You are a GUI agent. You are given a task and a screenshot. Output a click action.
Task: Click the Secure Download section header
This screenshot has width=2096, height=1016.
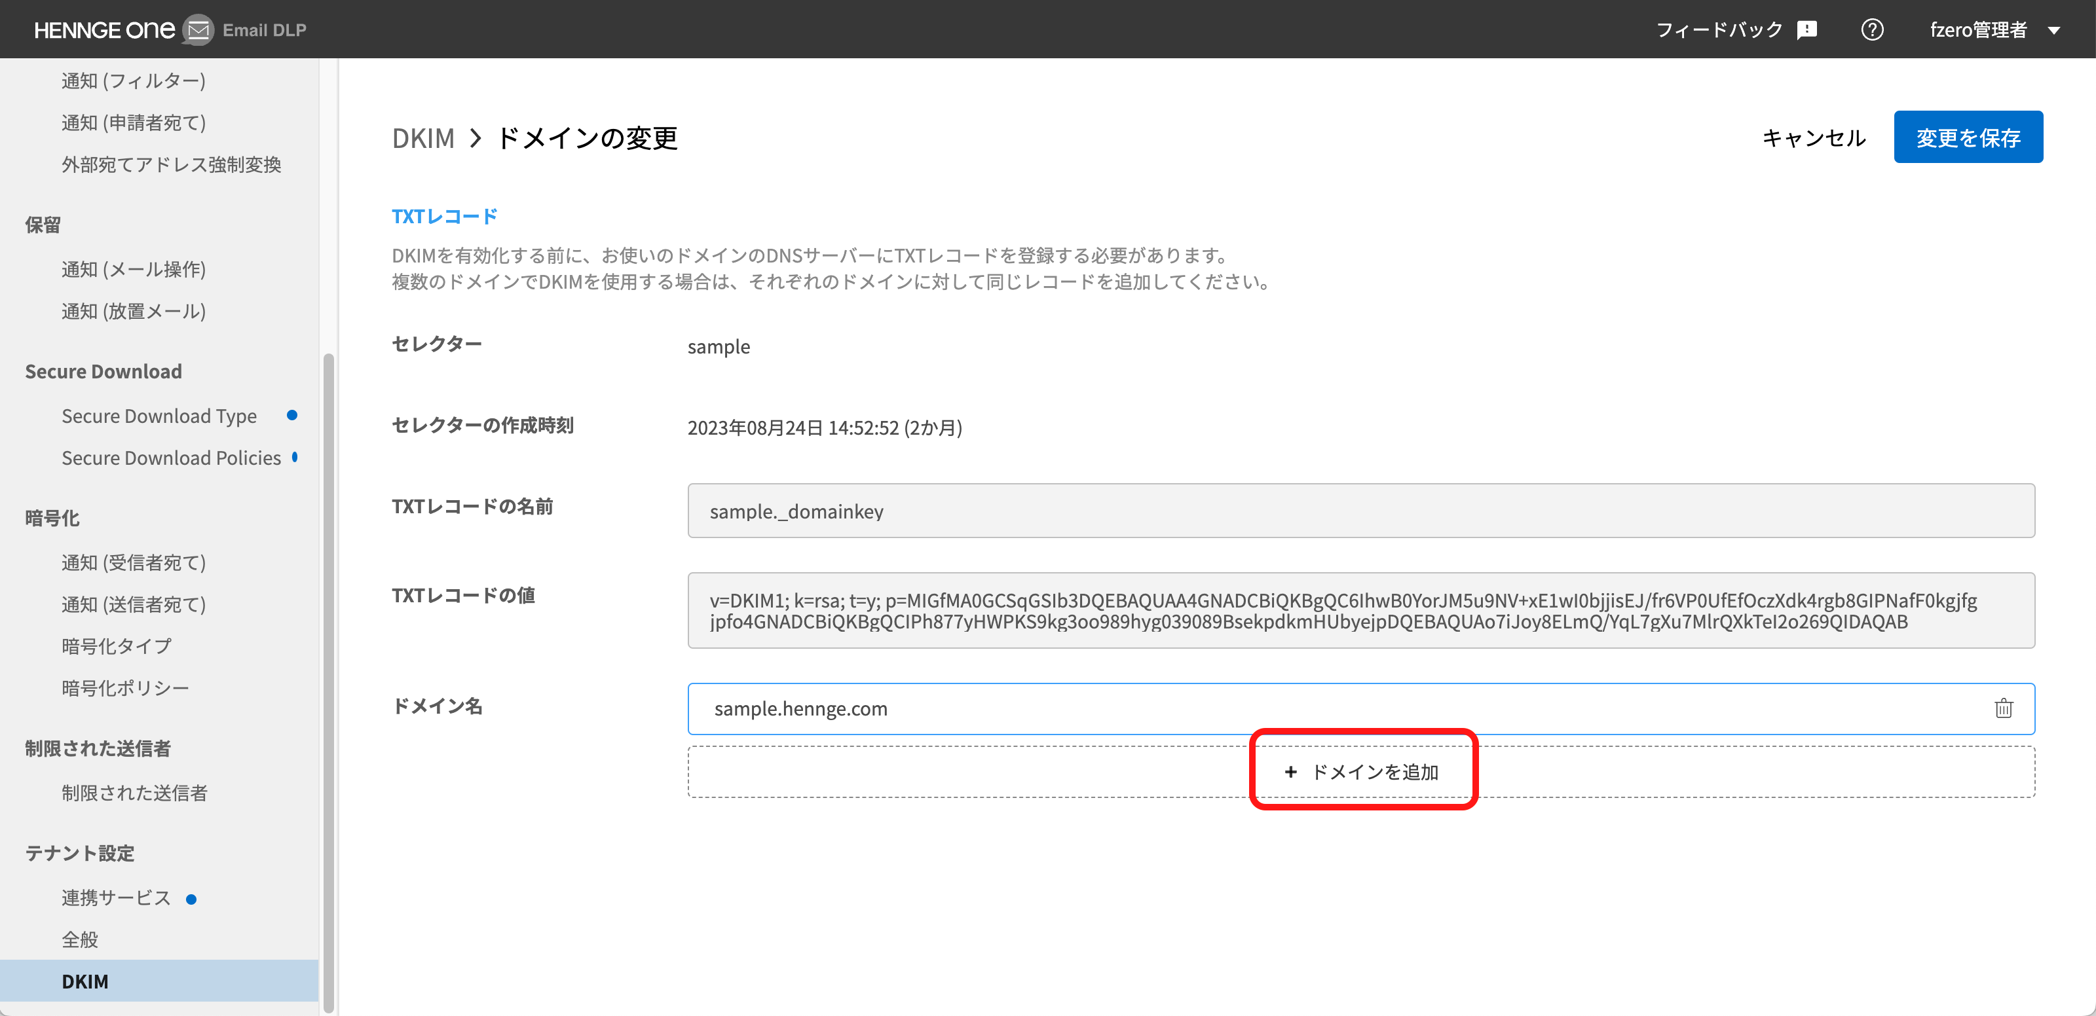[x=103, y=372]
